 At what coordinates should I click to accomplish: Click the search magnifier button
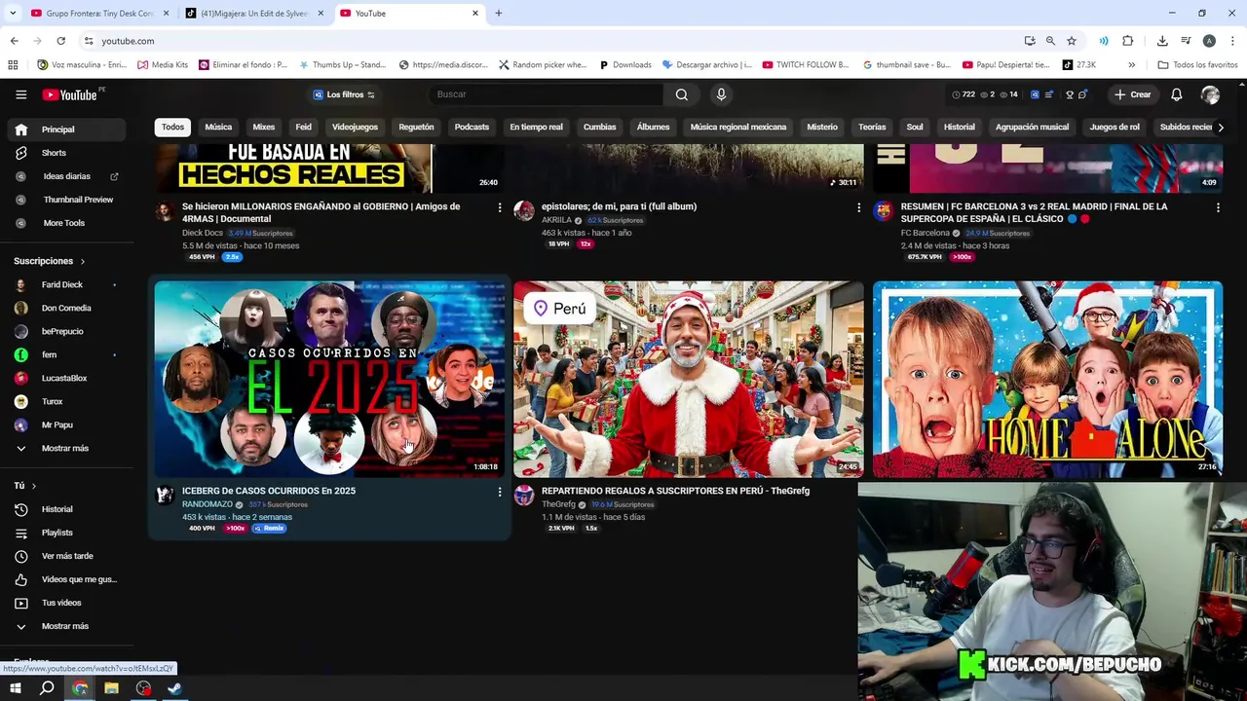pyautogui.click(x=682, y=94)
